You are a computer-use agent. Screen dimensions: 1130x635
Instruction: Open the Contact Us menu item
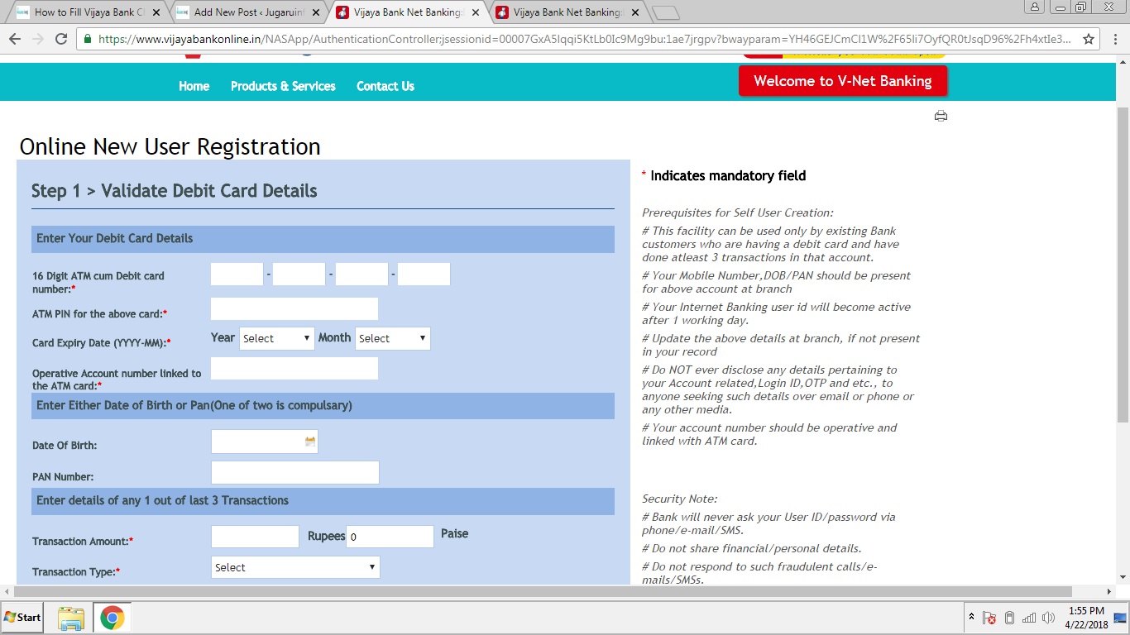tap(385, 86)
